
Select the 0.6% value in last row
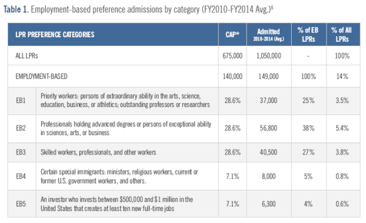coord(342,204)
